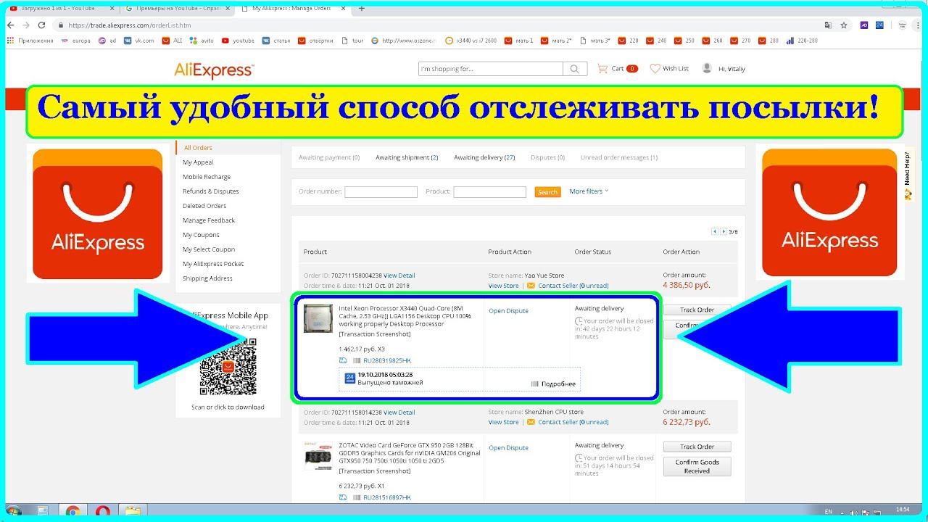Open My Coupons in sidebar
The image size is (928, 522).
point(201,235)
